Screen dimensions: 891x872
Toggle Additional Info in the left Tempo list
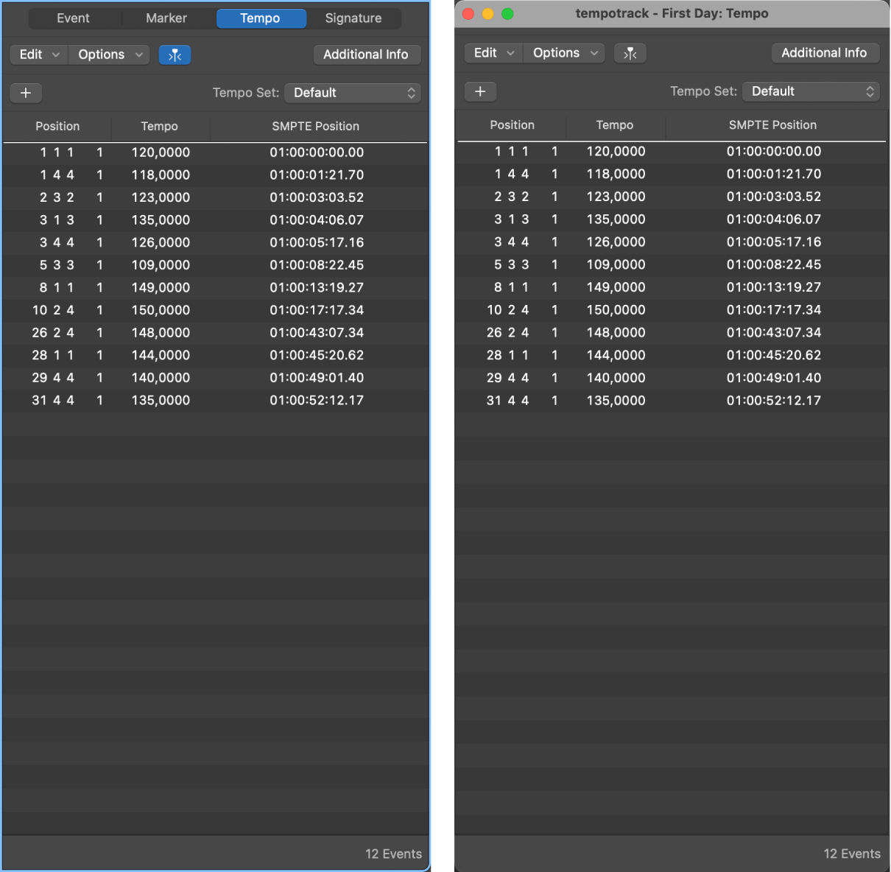pos(367,54)
